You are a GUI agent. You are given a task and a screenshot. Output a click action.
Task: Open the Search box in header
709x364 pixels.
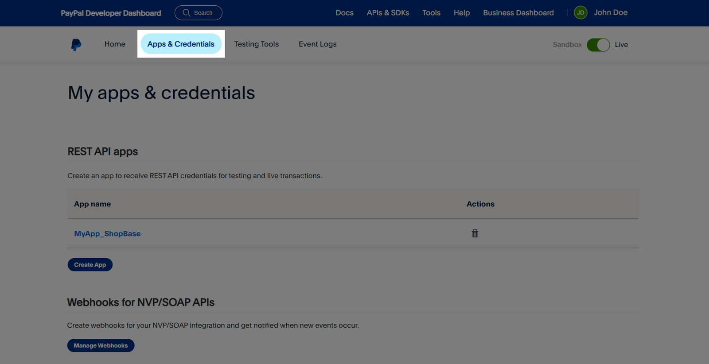pyautogui.click(x=198, y=13)
